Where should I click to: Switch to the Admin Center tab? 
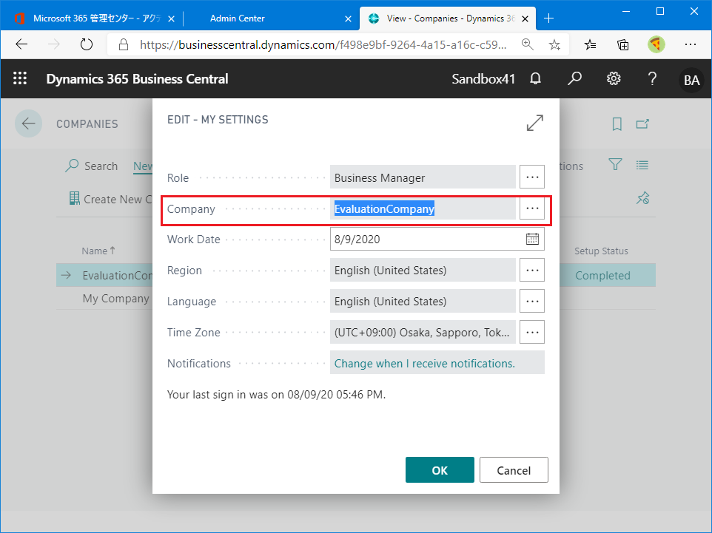238,18
